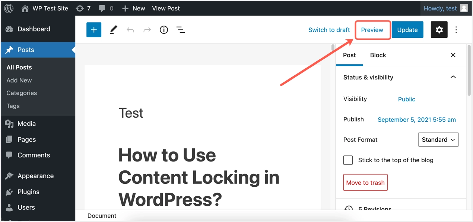The width and height of the screenshot is (473, 222).
Task: Click the WordPress logo in admin bar
Action: pos(9,8)
